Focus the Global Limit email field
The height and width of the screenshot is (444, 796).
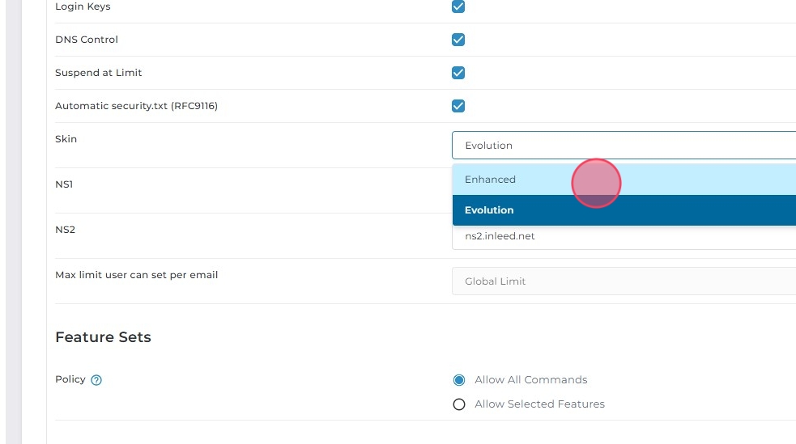(x=624, y=281)
